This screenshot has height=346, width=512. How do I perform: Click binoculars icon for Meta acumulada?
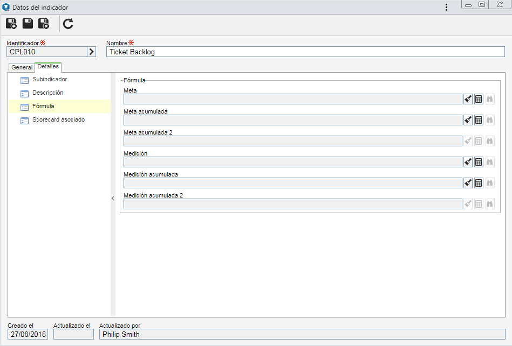click(489, 120)
